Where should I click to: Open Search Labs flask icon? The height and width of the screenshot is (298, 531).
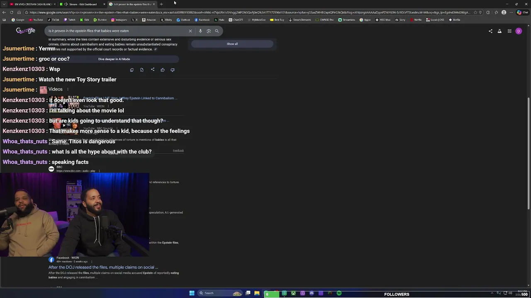(499, 31)
